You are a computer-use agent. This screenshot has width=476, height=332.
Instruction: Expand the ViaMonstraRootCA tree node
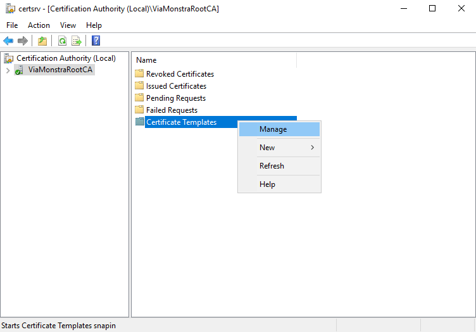click(8, 70)
